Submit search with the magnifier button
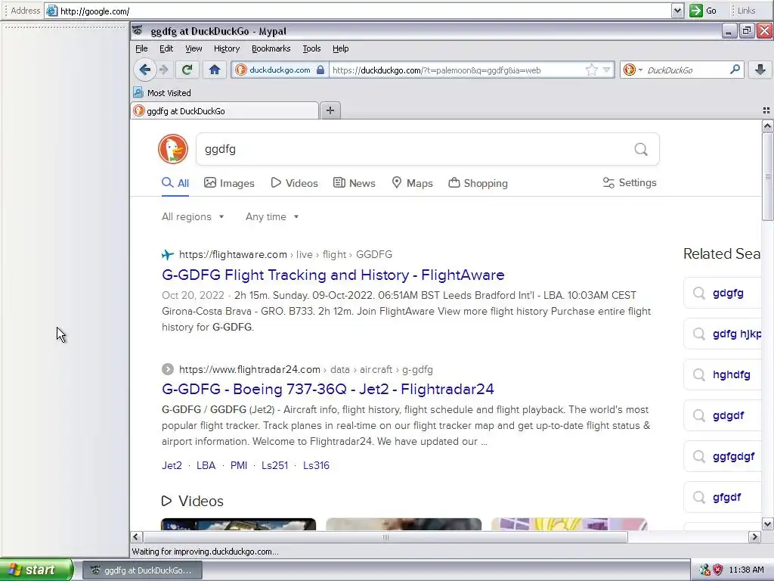Image resolution: width=774 pixels, height=581 pixels. click(641, 149)
